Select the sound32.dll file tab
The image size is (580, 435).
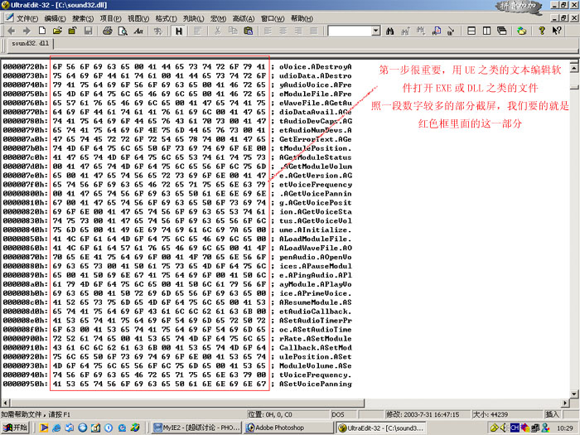[31, 43]
